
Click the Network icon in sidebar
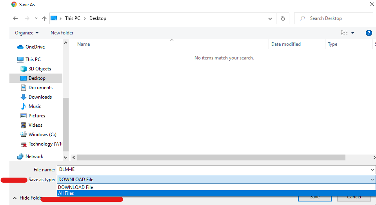tap(20, 156)
